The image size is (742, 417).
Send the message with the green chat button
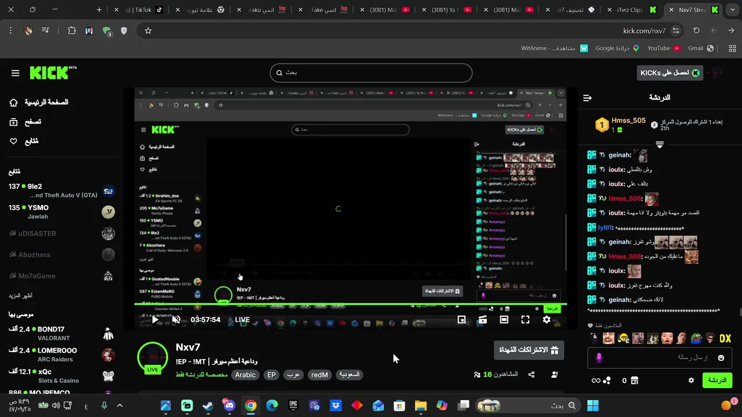pos(717,381)
